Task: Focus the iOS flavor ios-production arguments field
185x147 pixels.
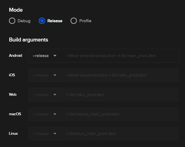Action: (121, 75)
